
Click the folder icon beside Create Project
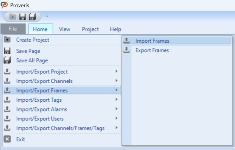(x=7, y=40)
